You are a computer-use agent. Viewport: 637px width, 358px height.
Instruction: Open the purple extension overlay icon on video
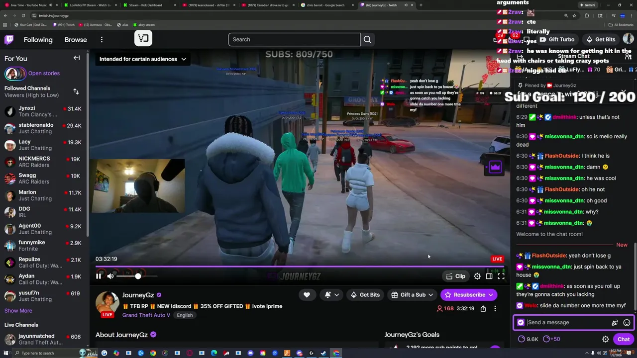[x=495, y=168]
